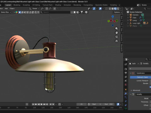Jump to the timeline start frame
151x113 pixels.
pos(33,104)
